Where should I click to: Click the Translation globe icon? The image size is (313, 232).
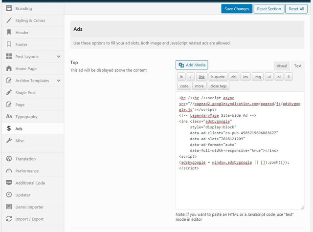coord(9,159)
